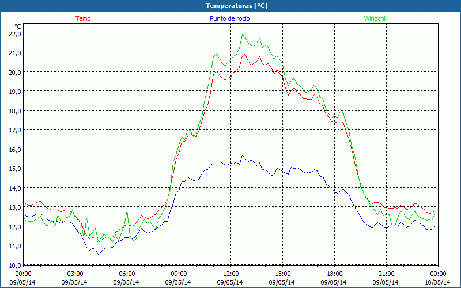Image resolution: width=461 pixels, height=288 pixels.
Task: Click the 10,0 y-axis label
Action: point(15,266)
